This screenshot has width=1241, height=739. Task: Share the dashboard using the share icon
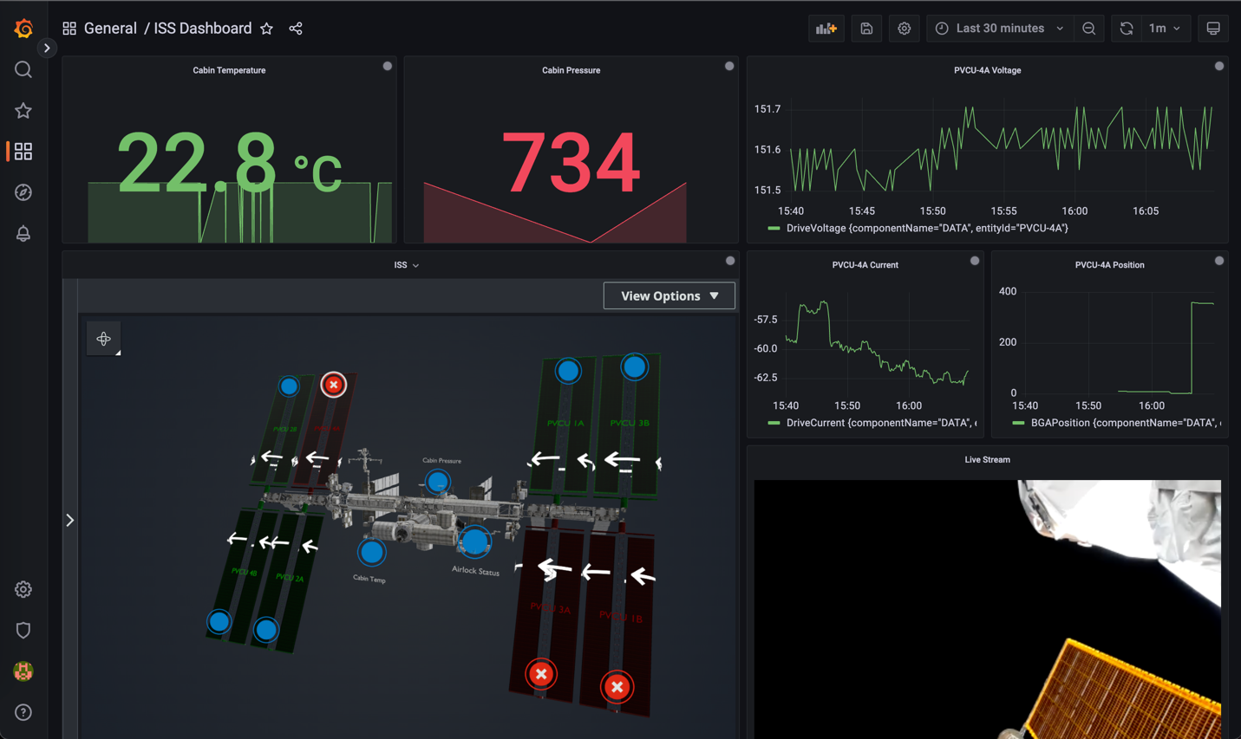click(295, 28)
